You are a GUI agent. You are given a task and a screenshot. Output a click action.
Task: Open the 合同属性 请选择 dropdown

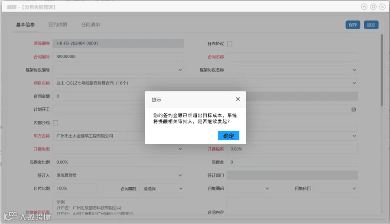pyautogui.click(x=162, y=189)
